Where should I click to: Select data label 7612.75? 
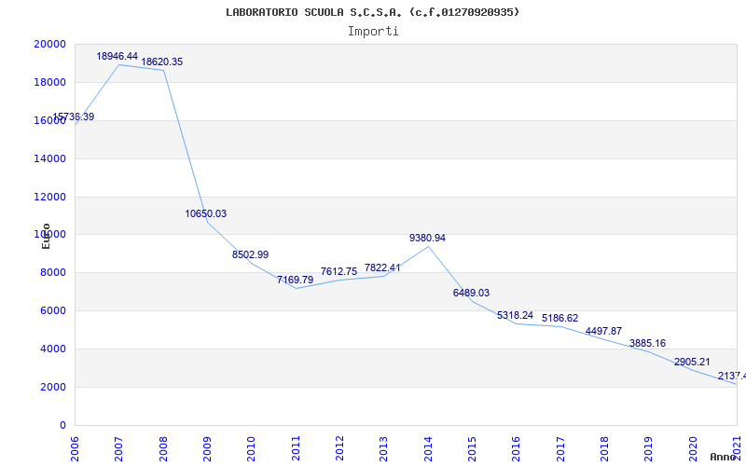(x=338, y=271)
